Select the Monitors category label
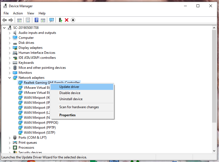This screenshot has width=219, height=162. pyautogui.click(x=25, y=73)
